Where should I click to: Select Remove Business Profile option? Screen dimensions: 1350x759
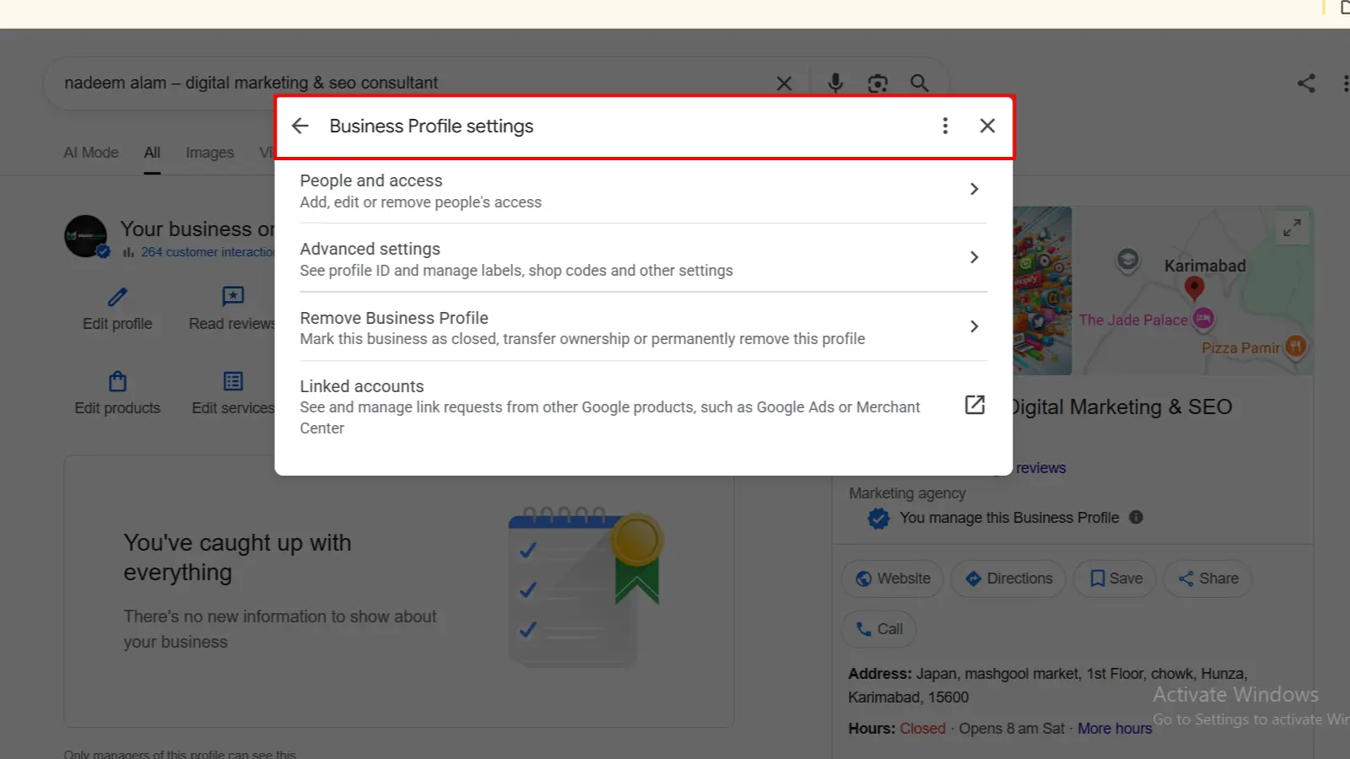click(644, 327)
